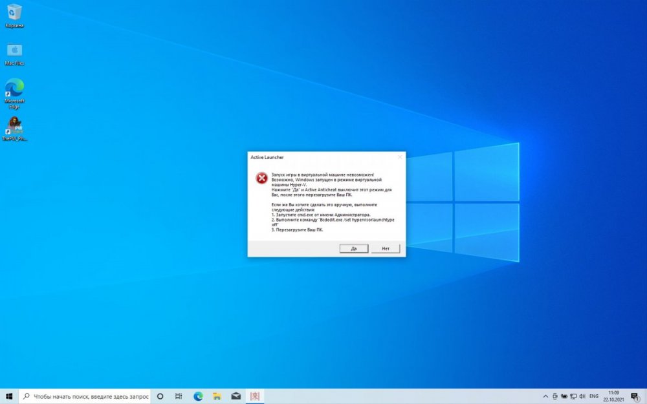Launch Microsoft Edge from the taskbar
Viewport: 647px width, 404px height.
tap(199, 396)
